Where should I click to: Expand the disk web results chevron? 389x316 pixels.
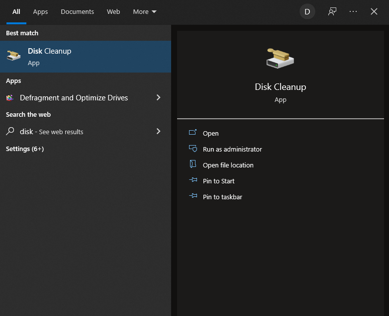click(x=158, y=131)
